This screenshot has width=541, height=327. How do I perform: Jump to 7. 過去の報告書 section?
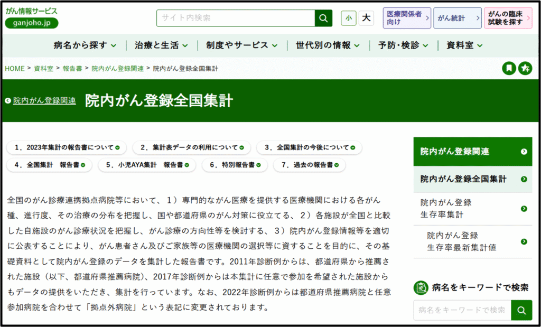point(310,165)
